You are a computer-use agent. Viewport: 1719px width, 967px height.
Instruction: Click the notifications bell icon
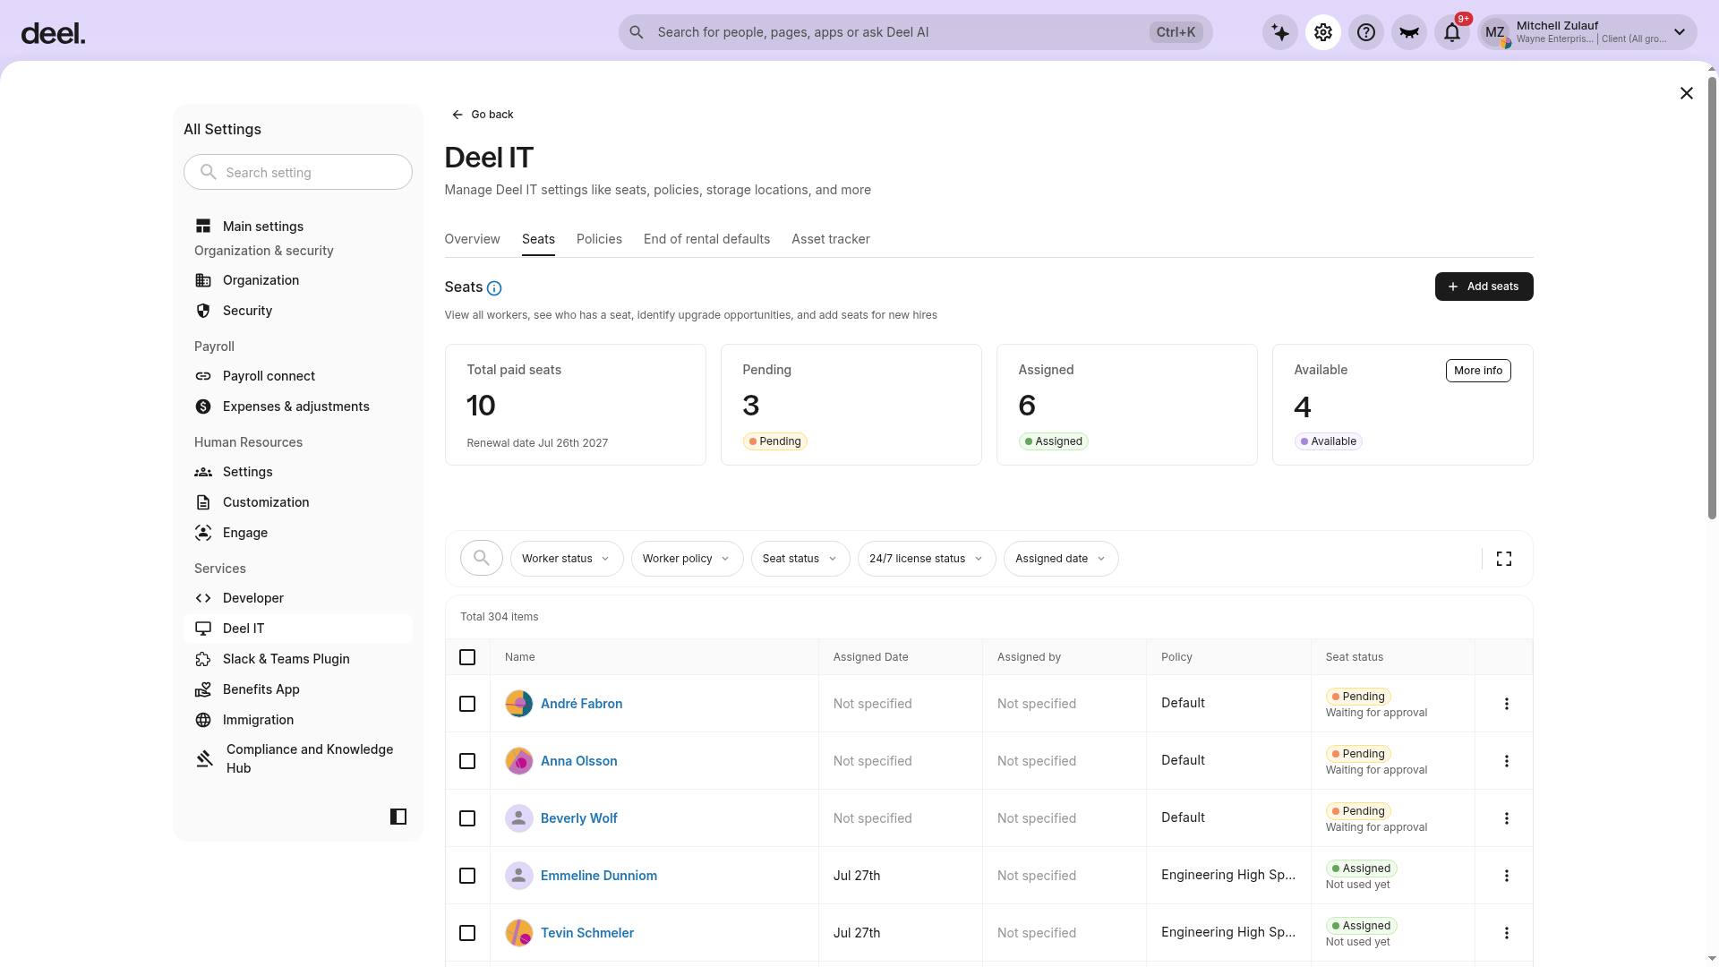point(1452,33)
